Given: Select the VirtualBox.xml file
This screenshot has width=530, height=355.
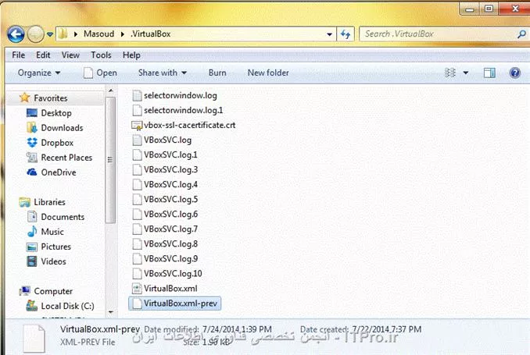Looking at the screenshot, I should pyautogui.click(x=170, y=289).
